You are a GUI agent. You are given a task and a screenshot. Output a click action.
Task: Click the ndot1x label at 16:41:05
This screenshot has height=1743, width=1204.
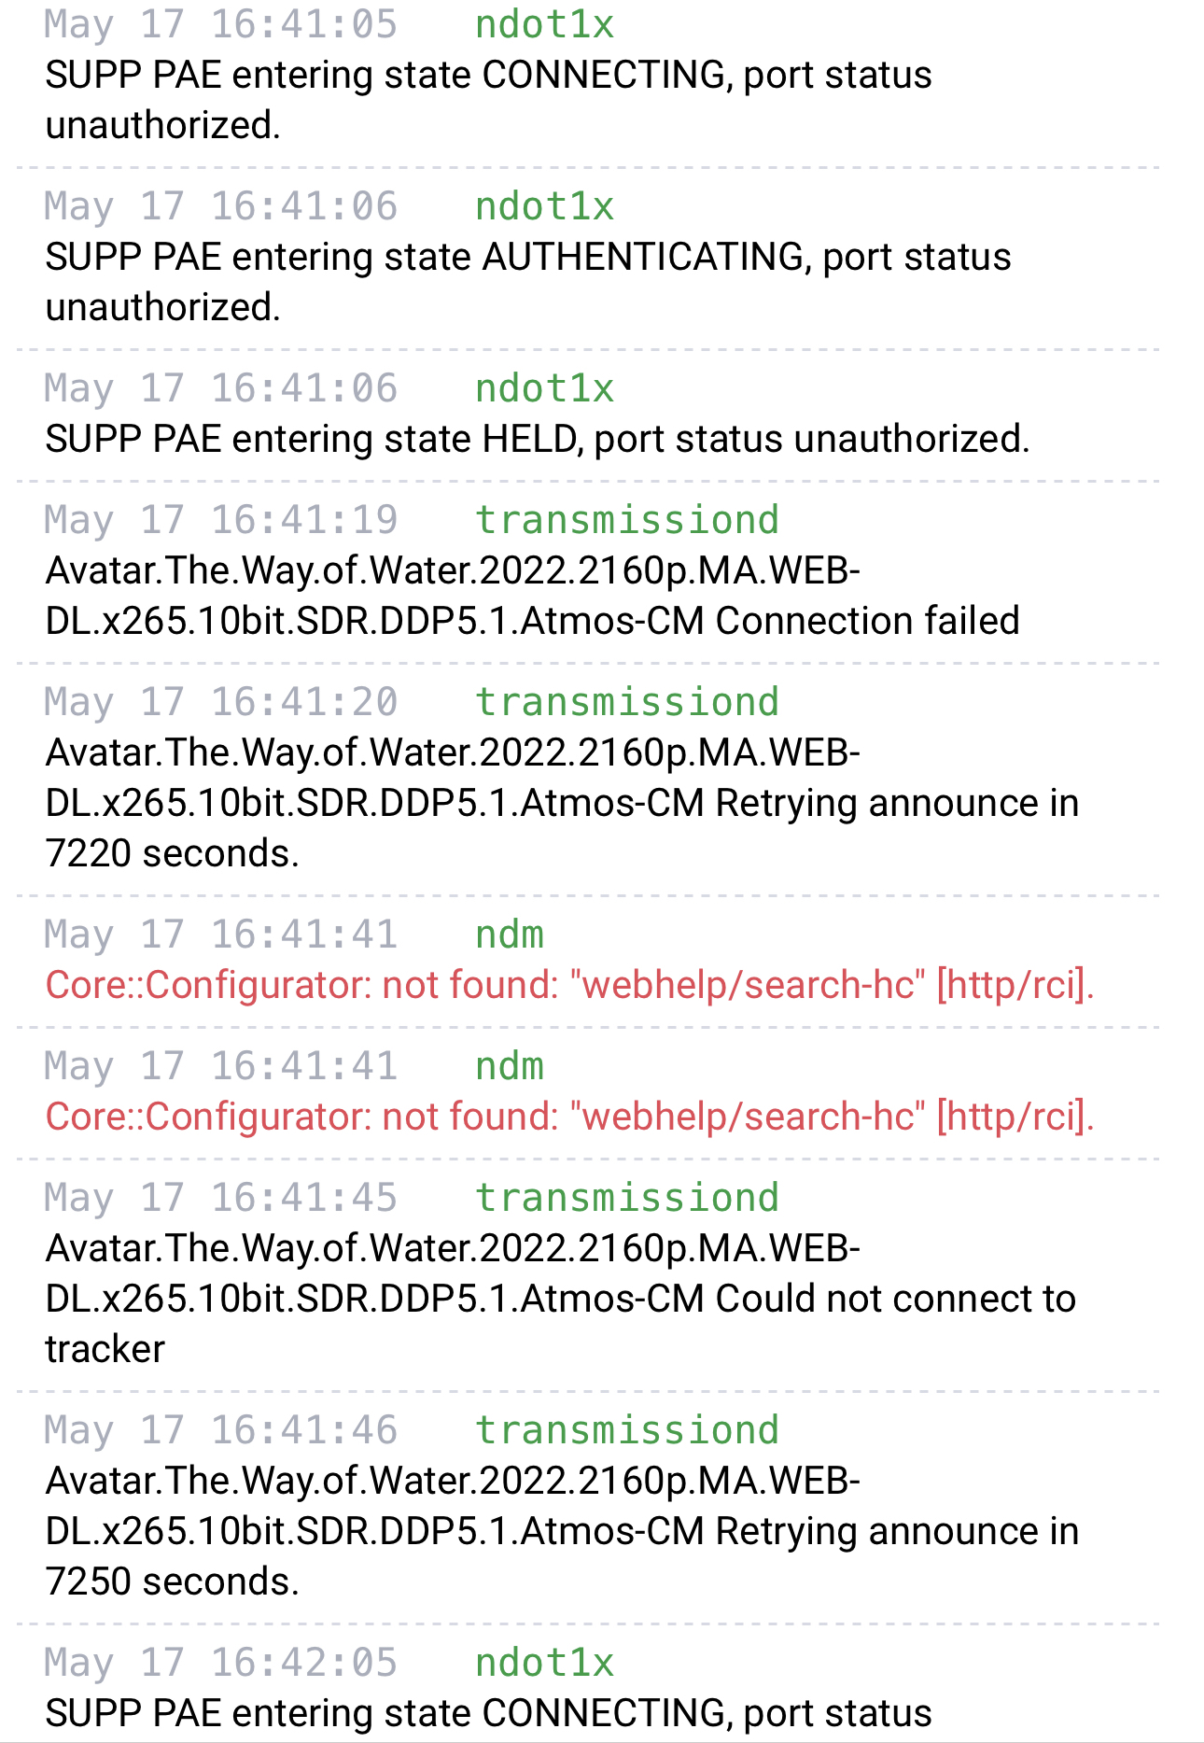point(544,24)
